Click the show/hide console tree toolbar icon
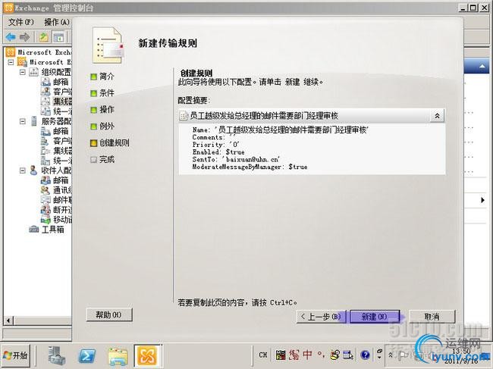Image resolution: width=493 pixels, height=369 pixels. tap(58, 37)
